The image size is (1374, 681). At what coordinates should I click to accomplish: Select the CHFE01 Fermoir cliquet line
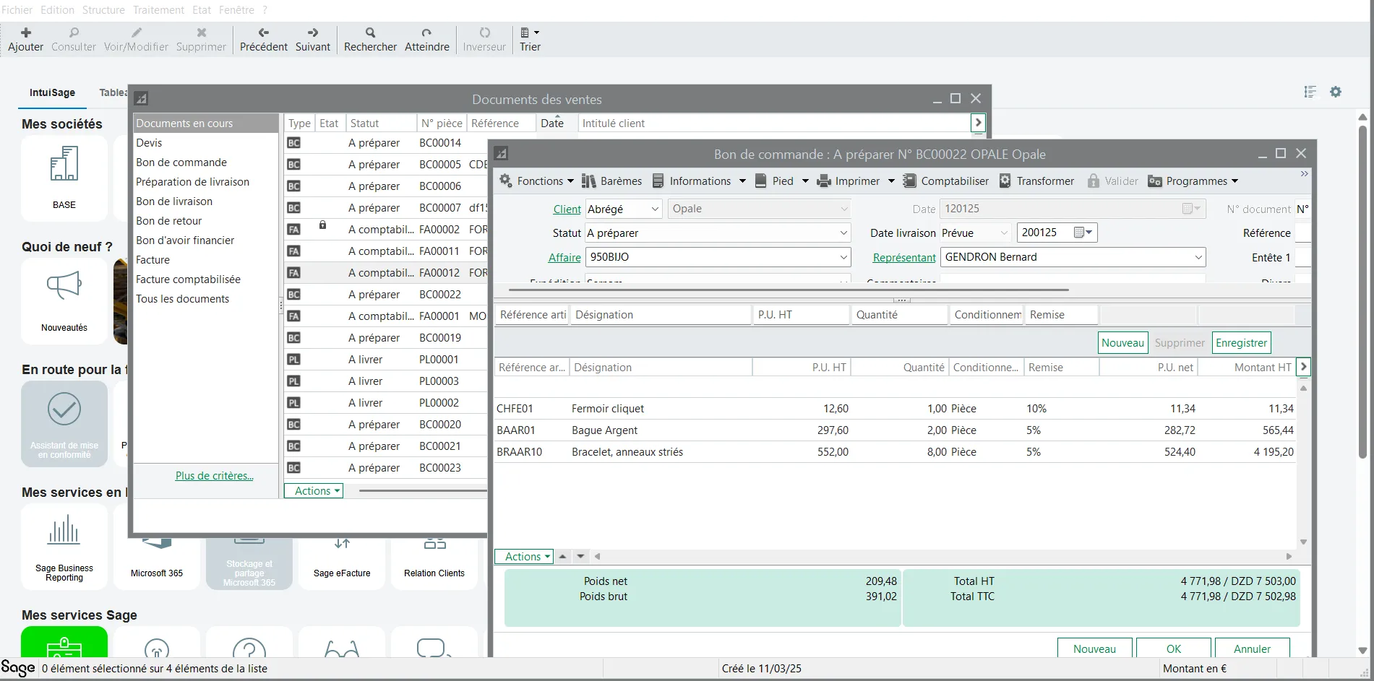[895, 409]
